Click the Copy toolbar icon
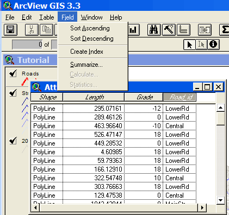This screenshot has width=229, height=215. (46, 30)
